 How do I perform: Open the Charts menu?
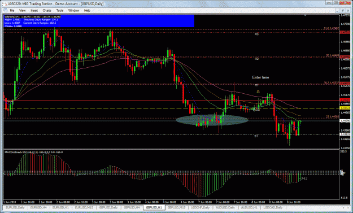click(x=47, y=11)
